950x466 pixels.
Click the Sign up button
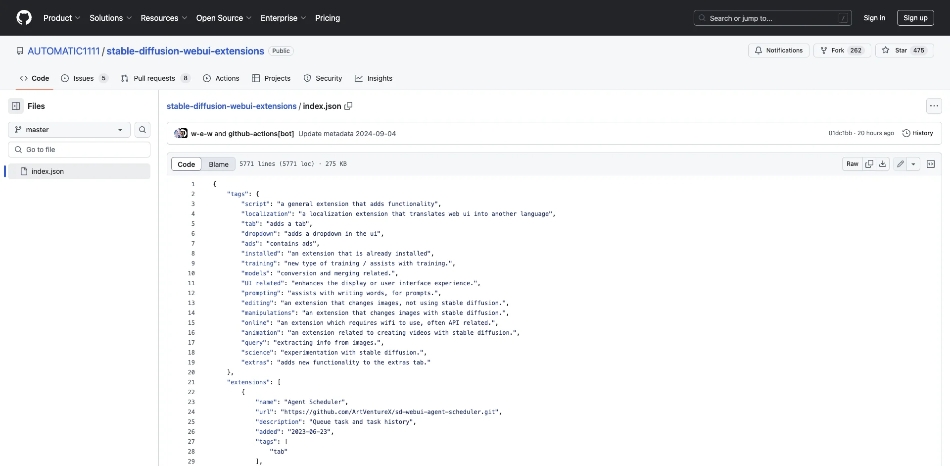pyautogui.click(x=915, y=18)
